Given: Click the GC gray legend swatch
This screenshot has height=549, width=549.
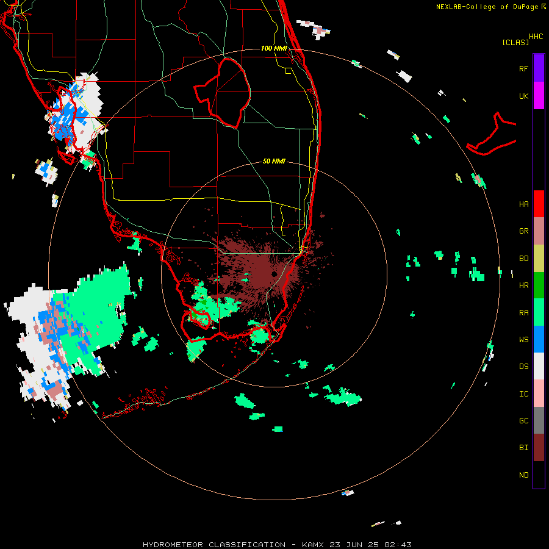Looking at the screenshot, I should pyautogui.click(x=539, y=420).
